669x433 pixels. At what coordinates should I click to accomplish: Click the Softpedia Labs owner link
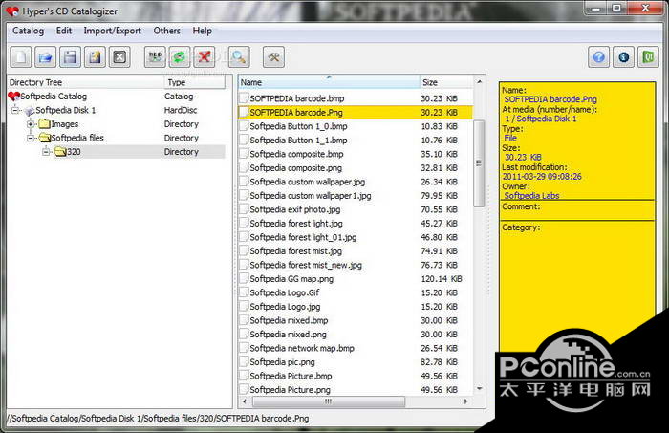[x=531, y=195]
